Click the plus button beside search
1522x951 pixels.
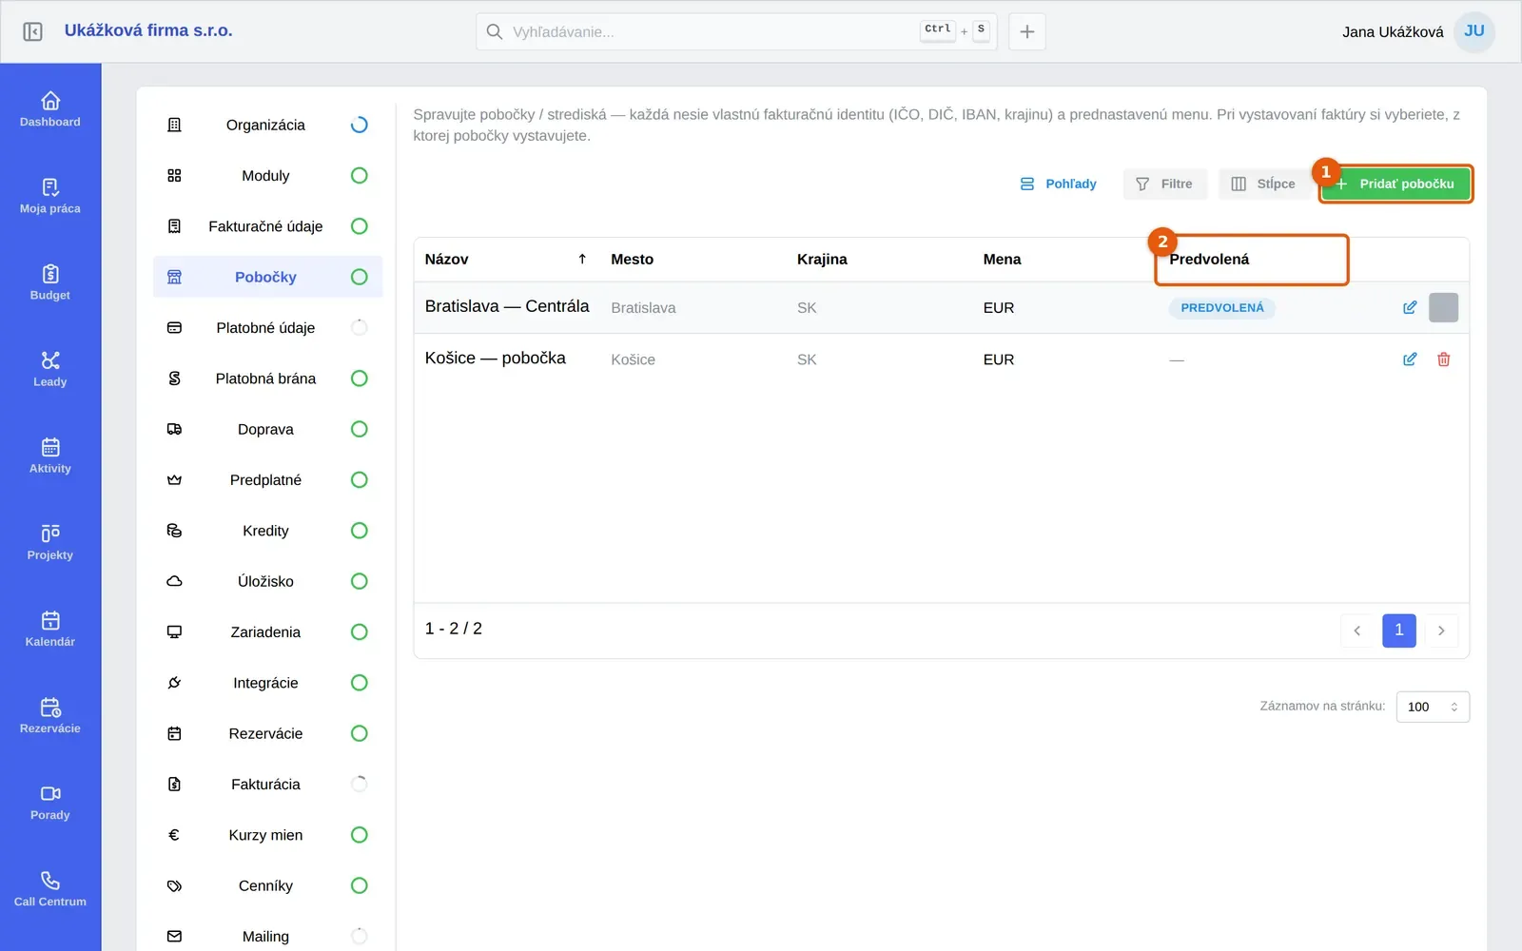tap(1027, 31)
